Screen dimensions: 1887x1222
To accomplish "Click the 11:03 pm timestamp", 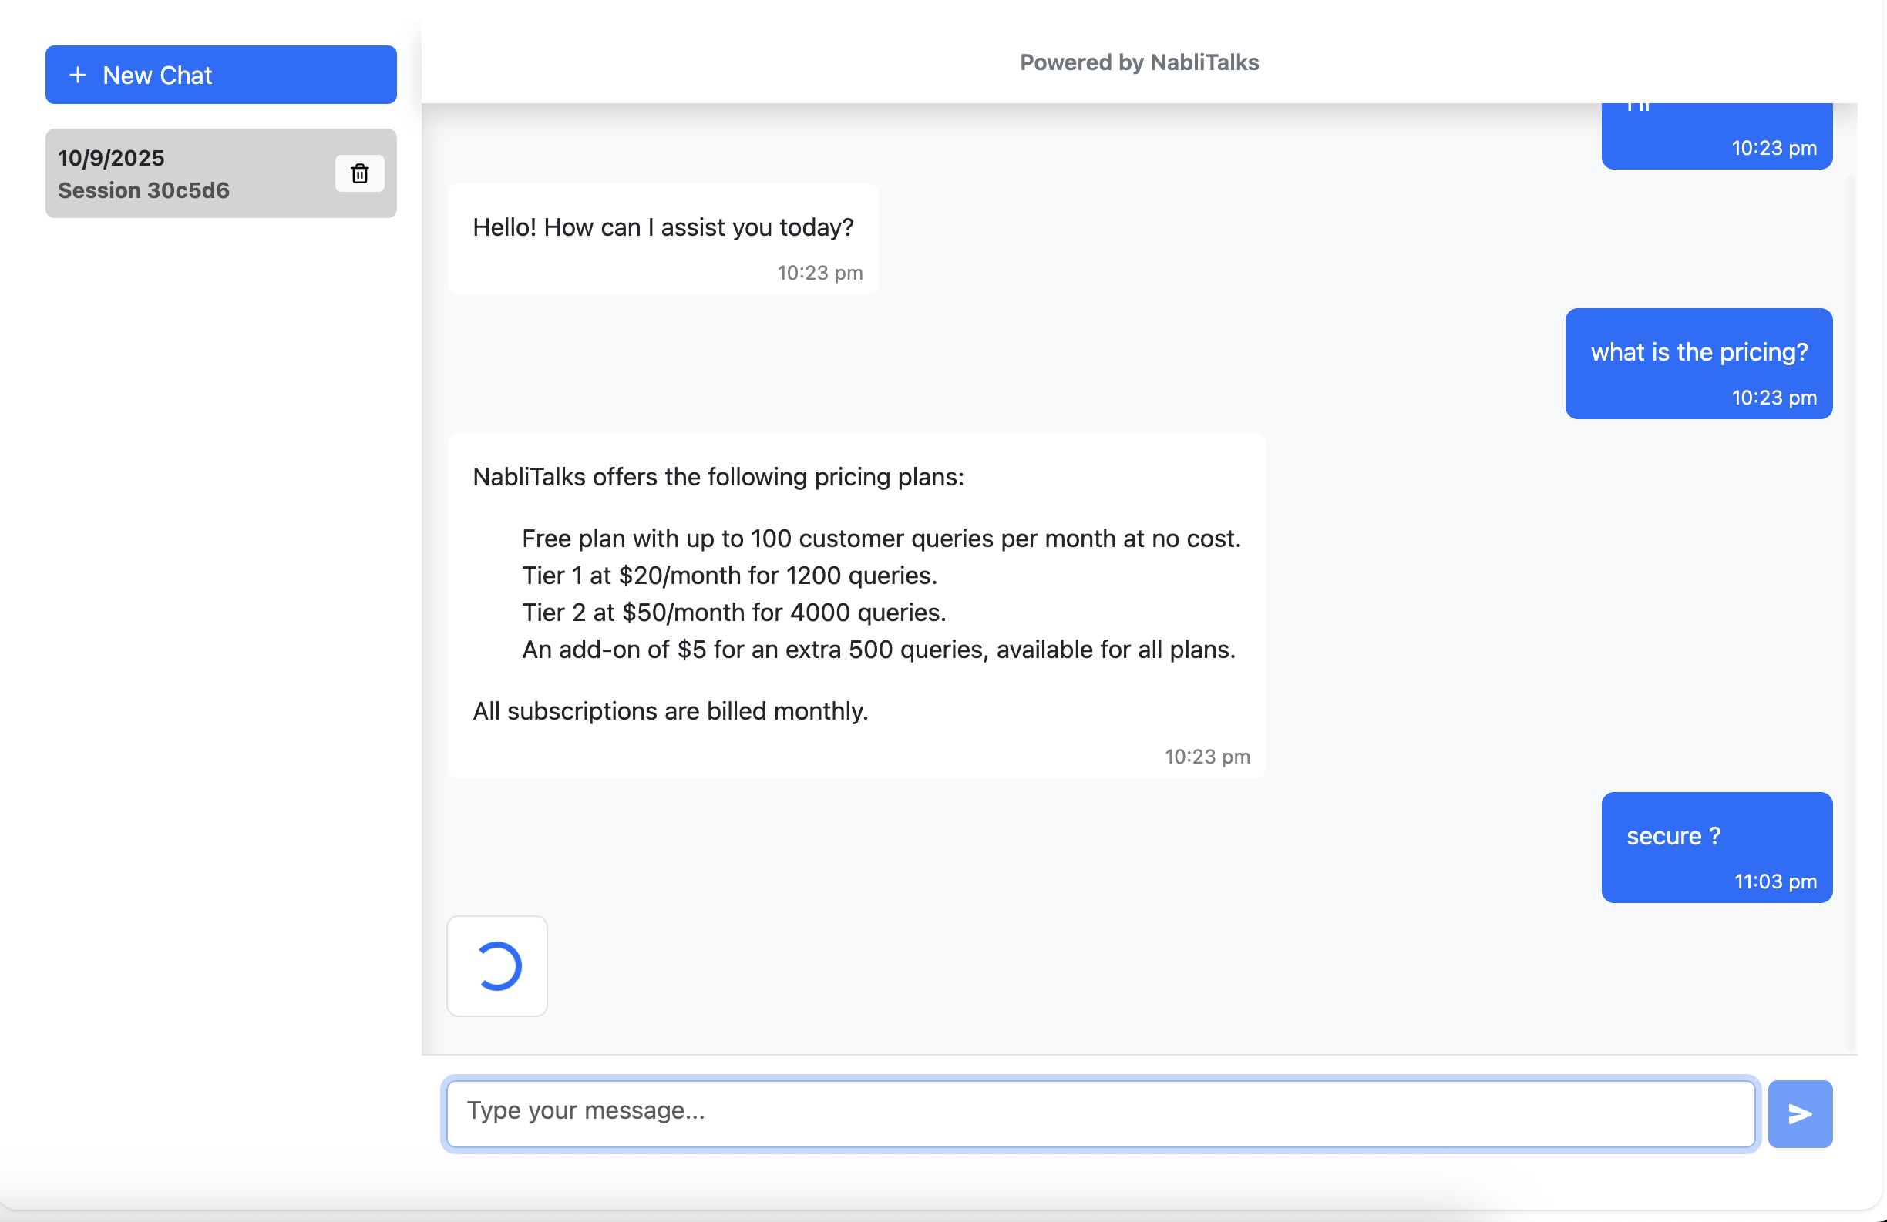I will coord(1774,881).
